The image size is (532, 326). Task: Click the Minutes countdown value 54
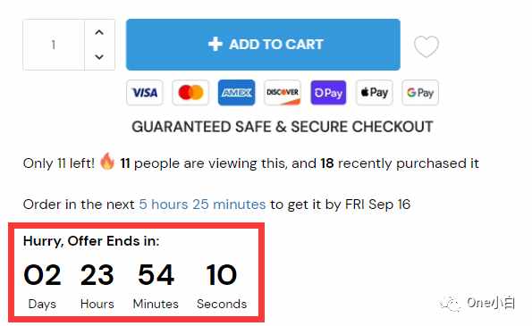pyautogui.click(x=156, y=275)
